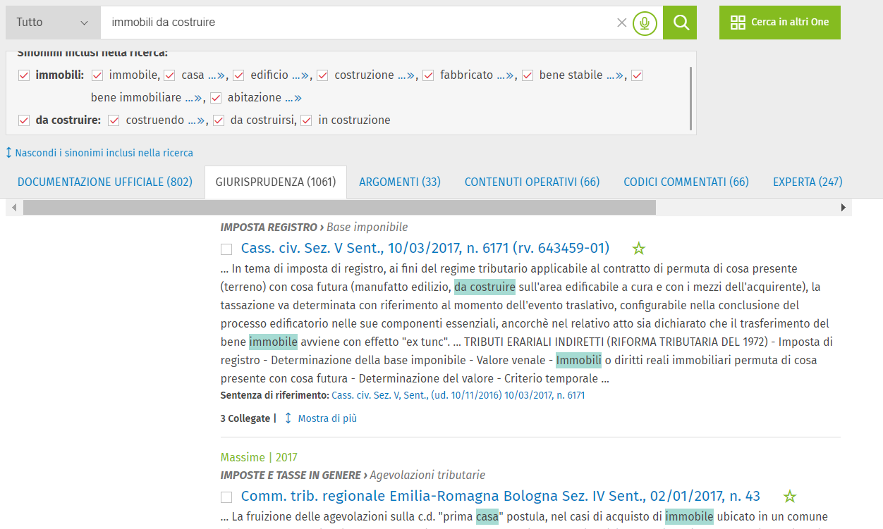Activate the microphone voice search icon
Image resolution: width=883 pixels, height=529 pixels.
[644, 23]
